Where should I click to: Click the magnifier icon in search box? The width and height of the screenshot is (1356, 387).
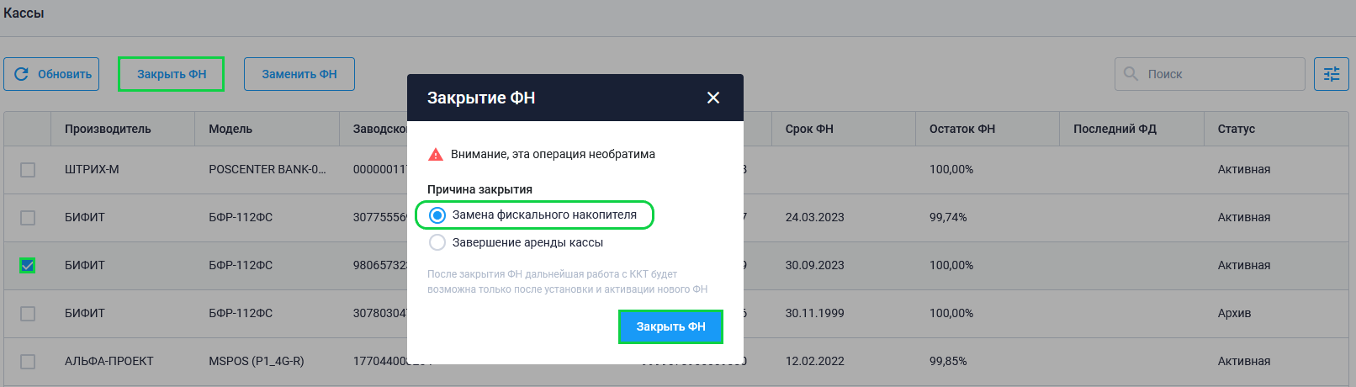pos(1131,74)
